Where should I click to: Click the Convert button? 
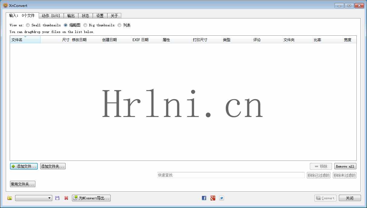[325, 198]
